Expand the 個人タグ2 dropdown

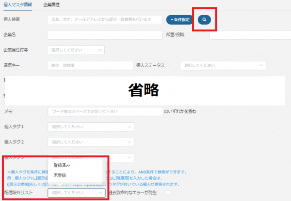(91, 142)
